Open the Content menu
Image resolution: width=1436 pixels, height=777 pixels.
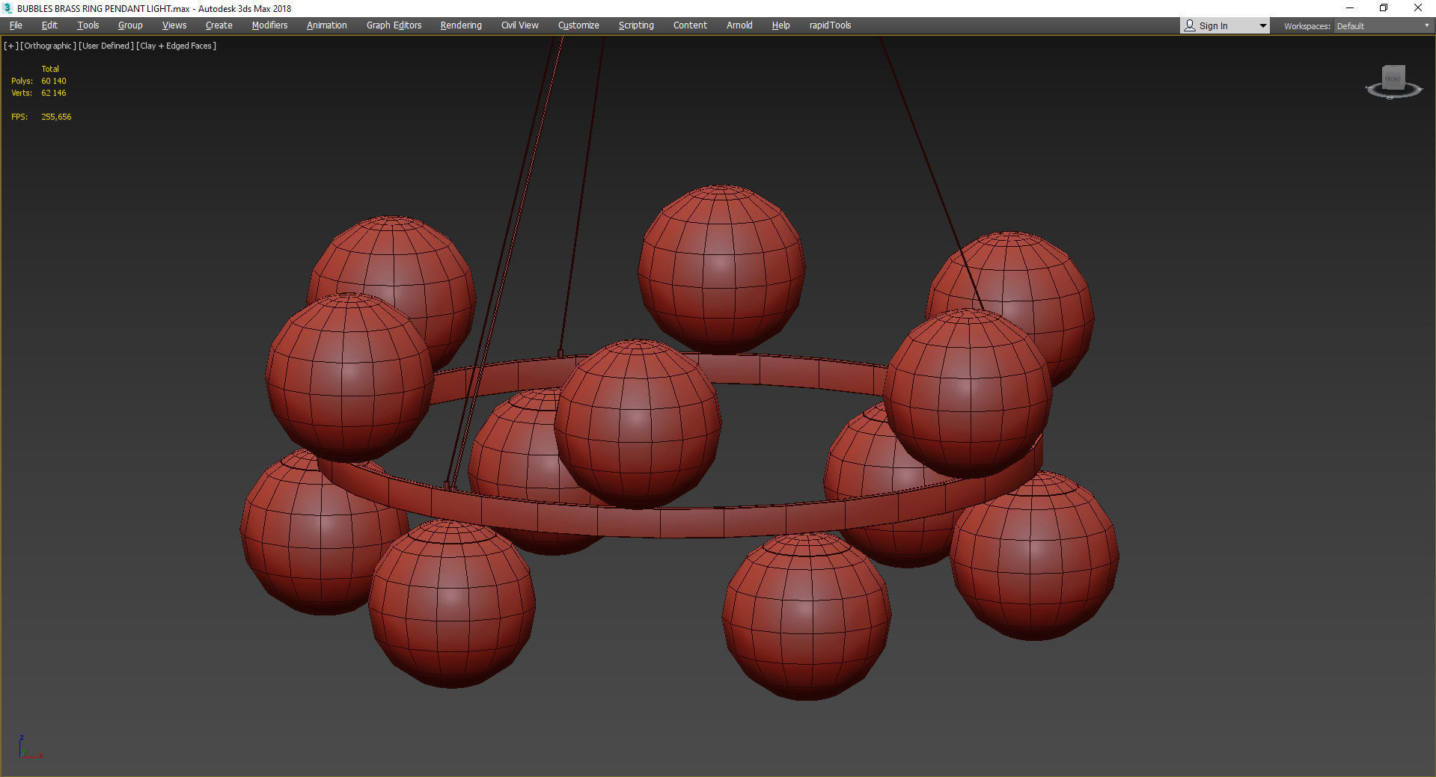tap(690, 25)
